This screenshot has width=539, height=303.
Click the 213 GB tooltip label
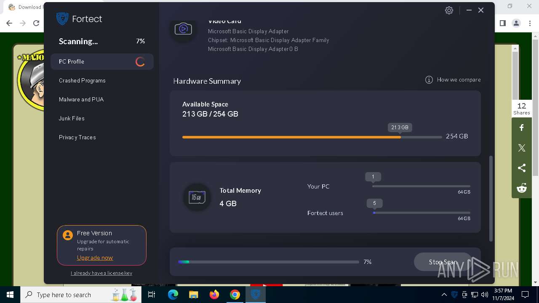coord(400,127)
